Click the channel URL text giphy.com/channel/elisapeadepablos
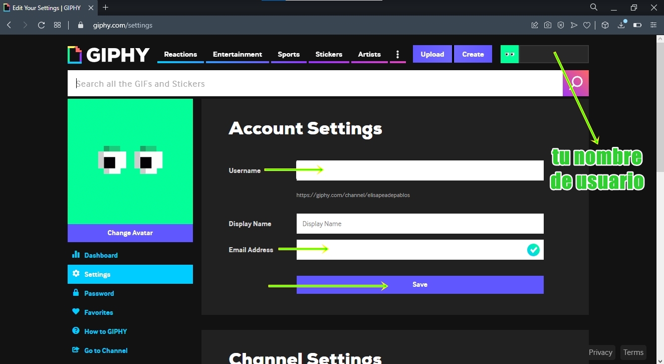Screen dimensions: 664x364 coord(353,195)
